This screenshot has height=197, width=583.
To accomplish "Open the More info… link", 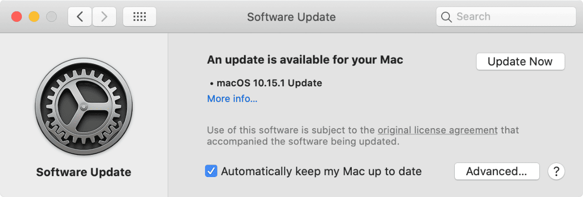I will click(232, 99).
